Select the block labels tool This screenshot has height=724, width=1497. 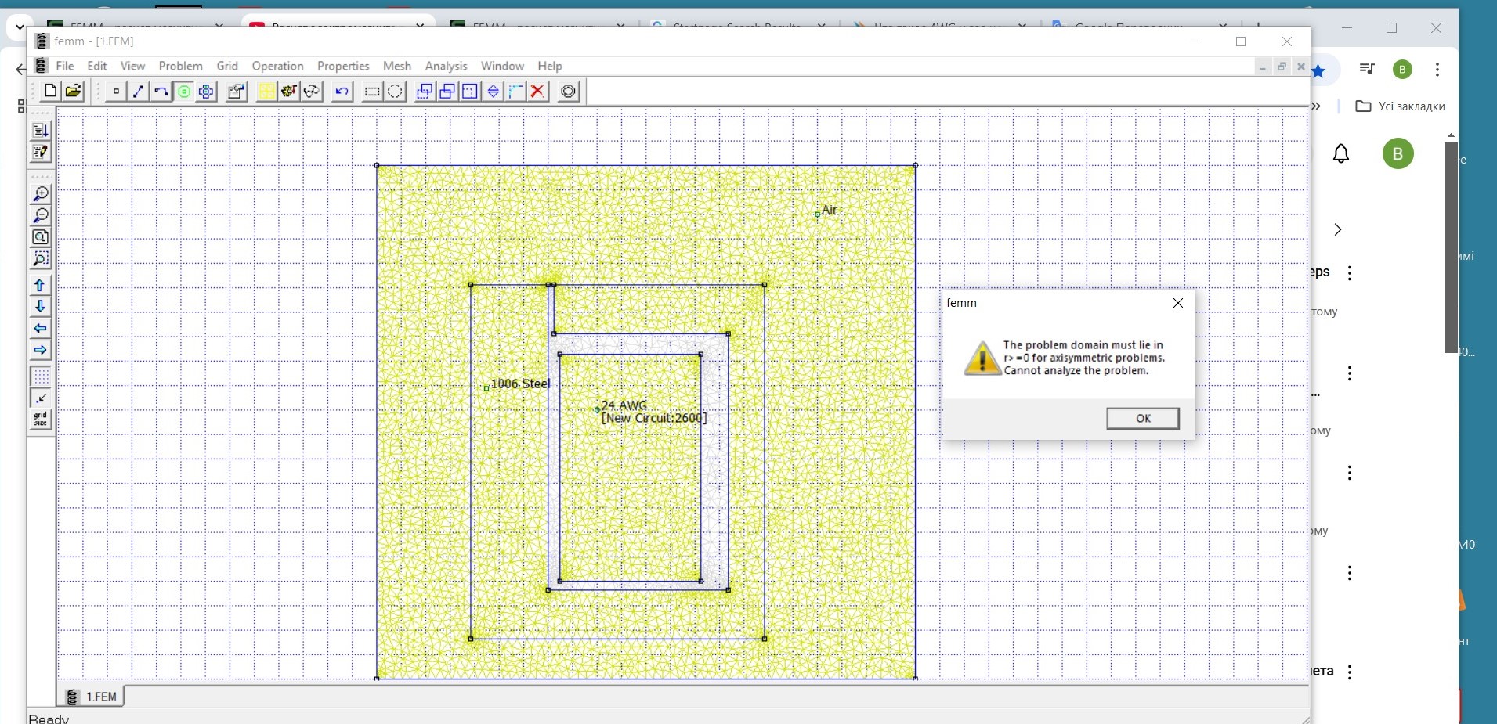pyautogui.click(x=183, y=92)
